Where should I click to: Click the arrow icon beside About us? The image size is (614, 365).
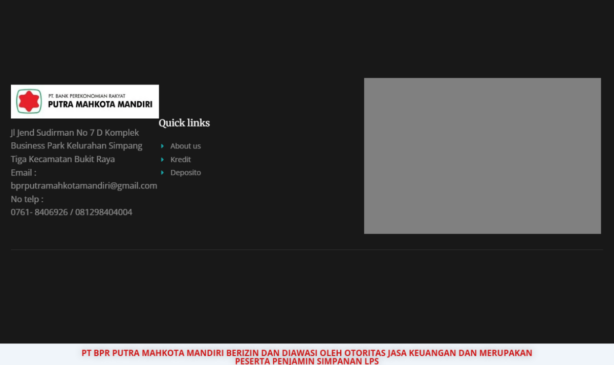click(x=162, y=146)
